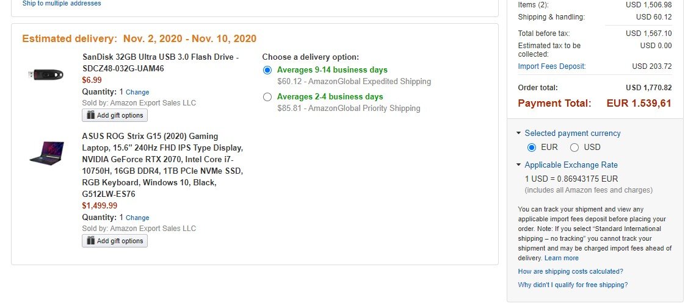Image resolution: width=688 pixels, height=306 pixels.
Task: Open How are shipping costs calculated link
Action: [x=570, y=271]
